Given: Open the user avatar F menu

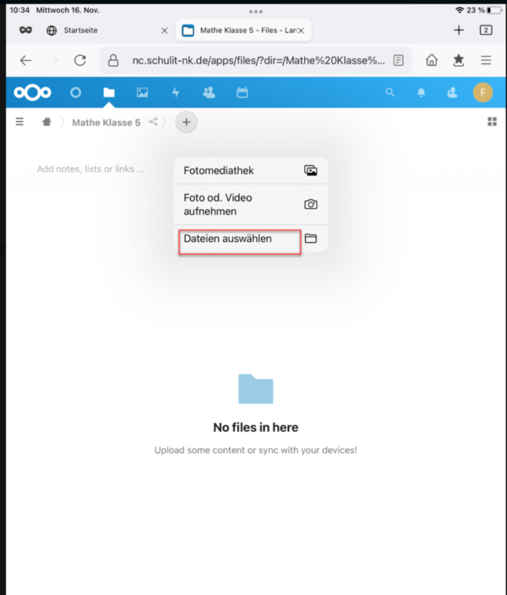Looking at the screenshot, I should tap(482, 92).
